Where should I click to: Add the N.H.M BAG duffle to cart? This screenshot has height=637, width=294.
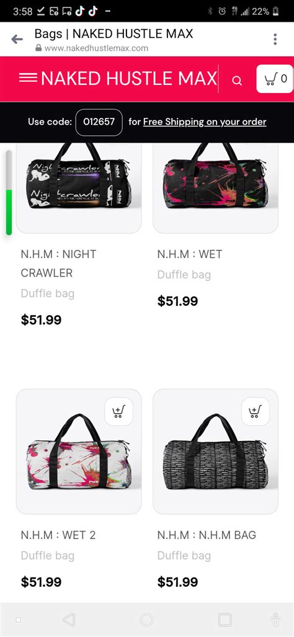click(256, 411)
